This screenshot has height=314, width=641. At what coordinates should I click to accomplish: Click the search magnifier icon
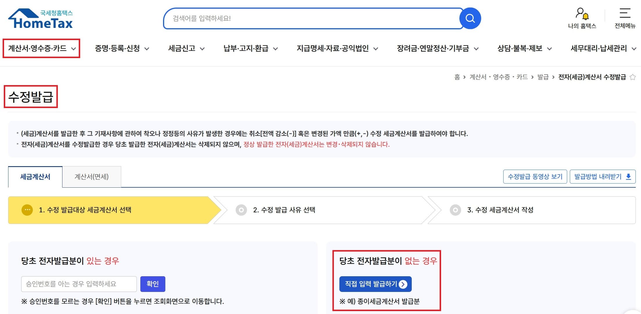click(x=470, y=18)
